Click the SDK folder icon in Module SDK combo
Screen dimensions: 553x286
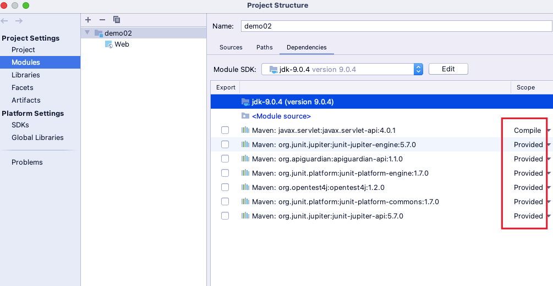coord(273,69)
